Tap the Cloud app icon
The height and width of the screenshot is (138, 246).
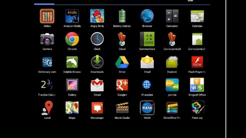(x=122, y=39)
